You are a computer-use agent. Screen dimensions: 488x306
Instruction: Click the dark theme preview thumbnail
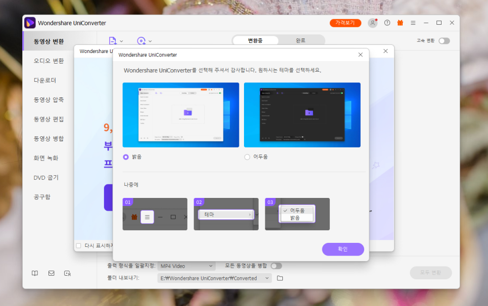(x=302, y=115)
